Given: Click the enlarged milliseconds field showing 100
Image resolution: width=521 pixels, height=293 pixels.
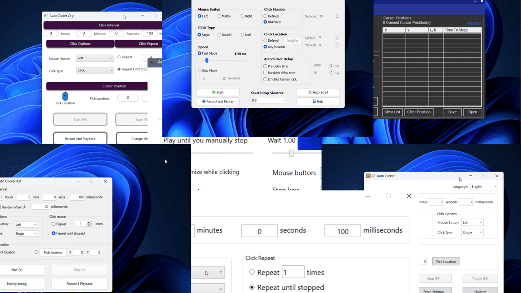Looking at the screenshot, I should pyautogui.click(x=343, y=231).
